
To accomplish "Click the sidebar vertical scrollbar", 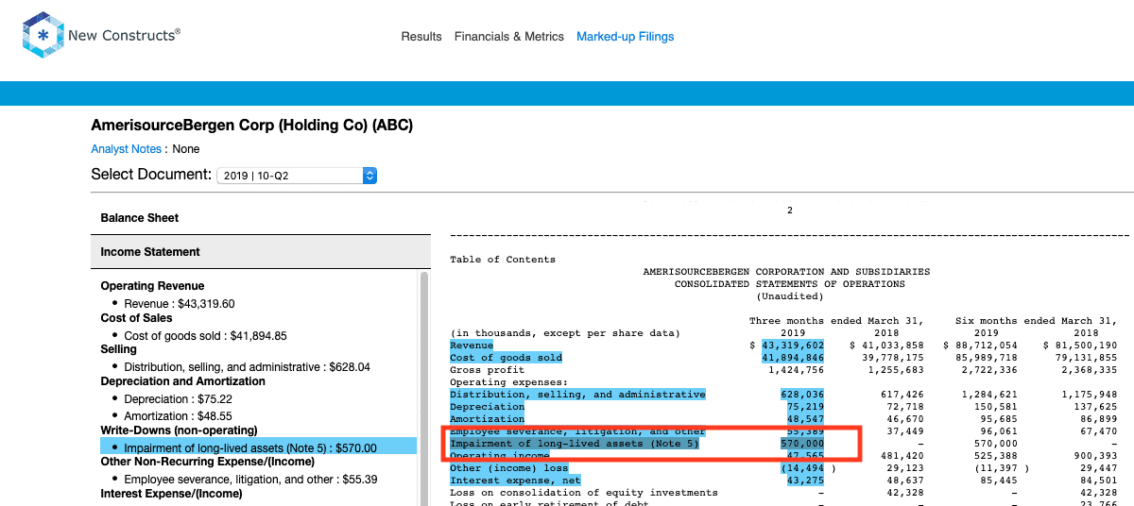I will (424, 387).
